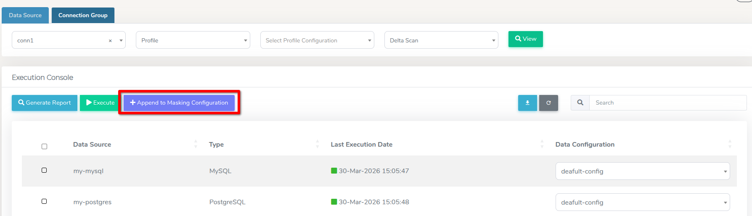Screen dimensions: 752x216
Task: Sort by Type column arrows
Action: (x=318, y=144)
